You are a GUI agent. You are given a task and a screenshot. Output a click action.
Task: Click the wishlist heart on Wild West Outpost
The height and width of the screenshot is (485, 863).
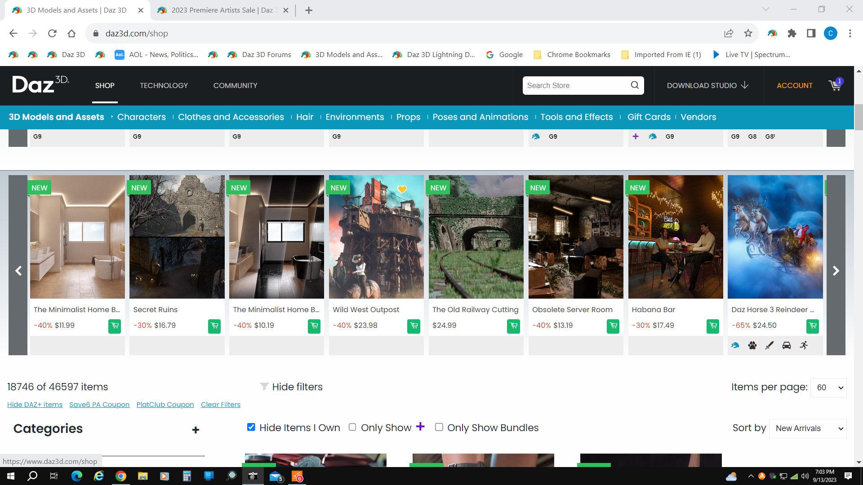402,190
